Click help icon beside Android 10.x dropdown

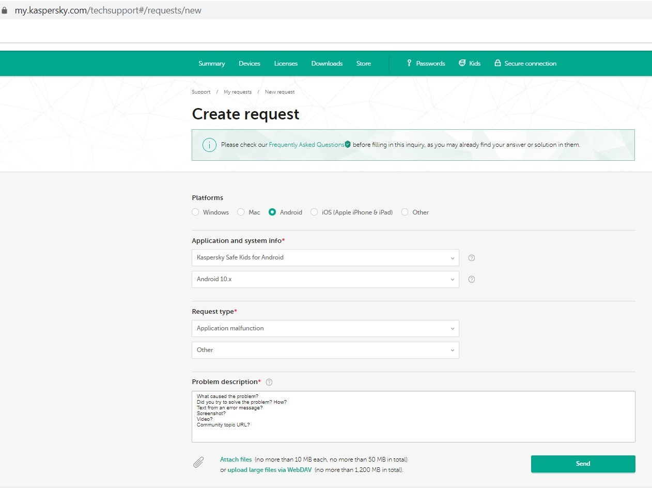(471, 279)
